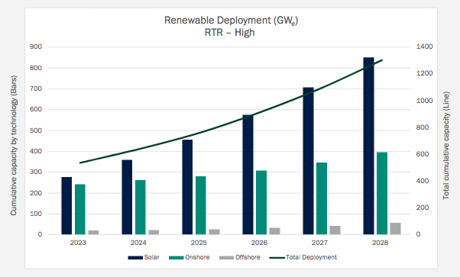This screenshot has width=460, height=277.
Task: Click the Total Deployment legend line marker
Action: click(277, 258)
